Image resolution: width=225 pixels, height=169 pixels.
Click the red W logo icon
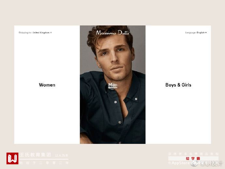[x=12, y=158]
